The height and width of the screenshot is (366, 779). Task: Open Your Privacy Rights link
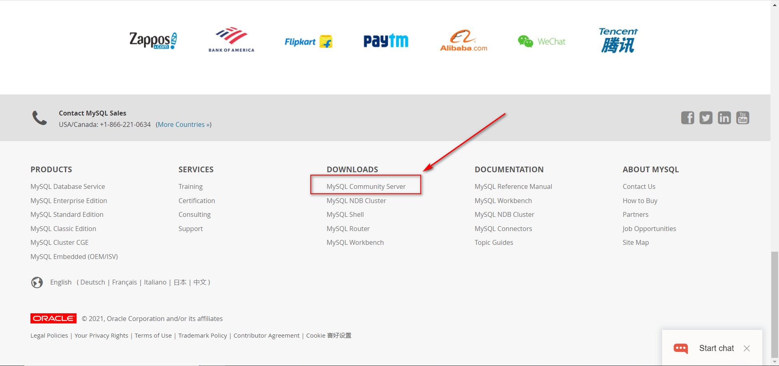(x=101, y=336)
